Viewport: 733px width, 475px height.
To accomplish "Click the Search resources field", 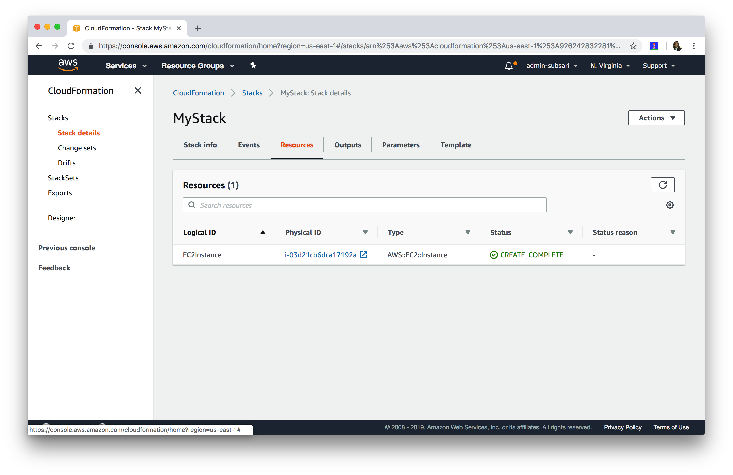I will click(365, 205).
